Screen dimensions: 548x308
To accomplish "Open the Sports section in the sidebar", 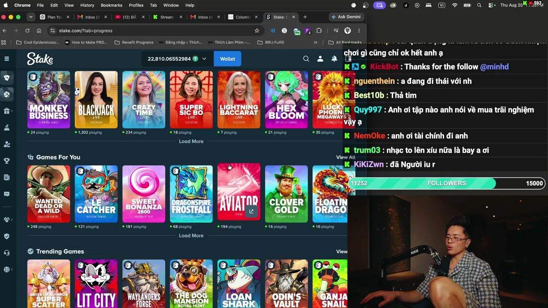I will pyautogui.click(x=7, y=95).
